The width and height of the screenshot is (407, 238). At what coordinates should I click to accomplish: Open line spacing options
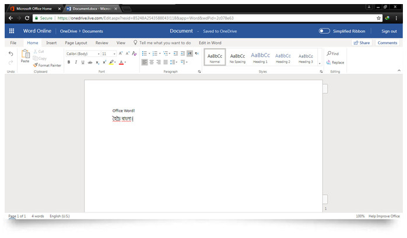click(174, 62)
